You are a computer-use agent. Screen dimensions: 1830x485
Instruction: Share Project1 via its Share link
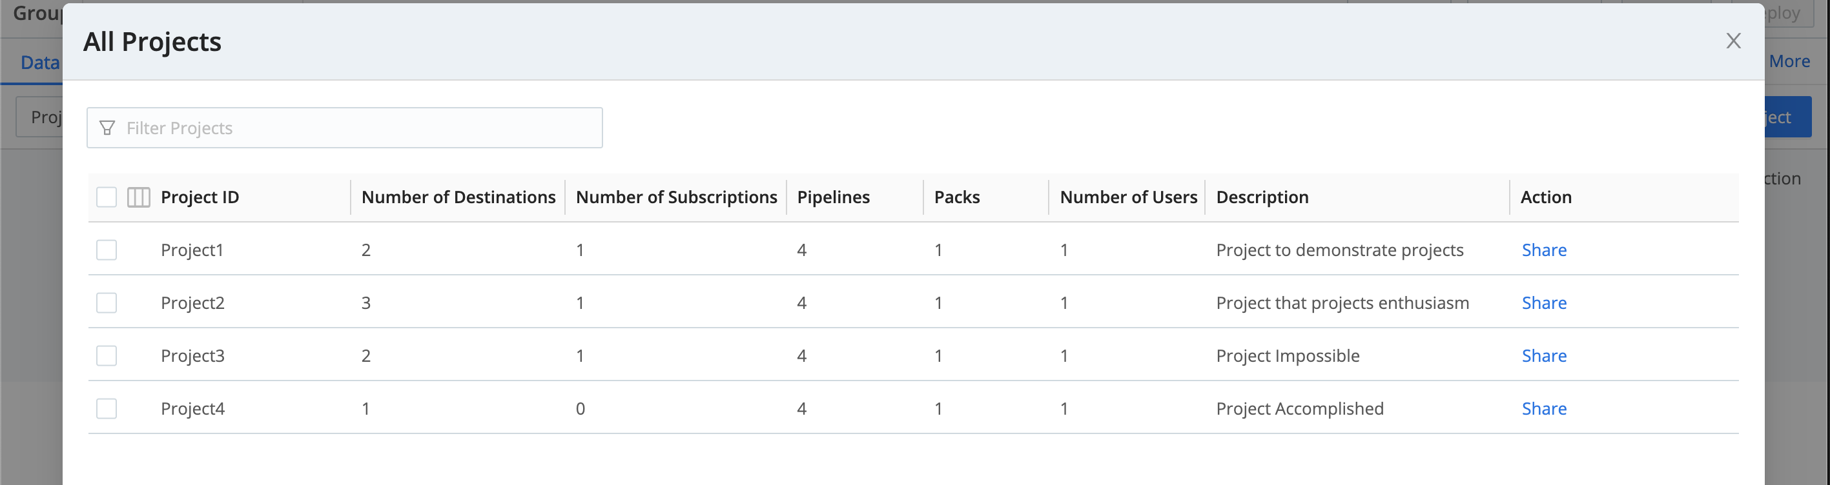point(1544,250)
